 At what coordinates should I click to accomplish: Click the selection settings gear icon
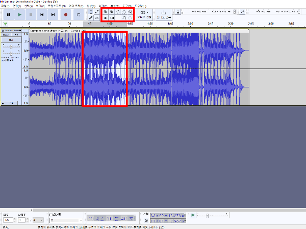[x=146, y=220]
